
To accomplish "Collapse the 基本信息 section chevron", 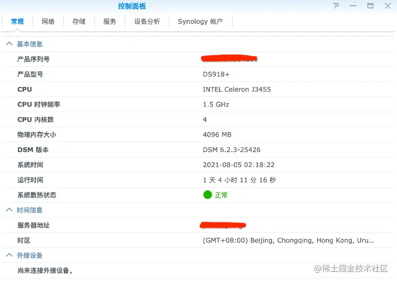I will click(x=9, y=43).
